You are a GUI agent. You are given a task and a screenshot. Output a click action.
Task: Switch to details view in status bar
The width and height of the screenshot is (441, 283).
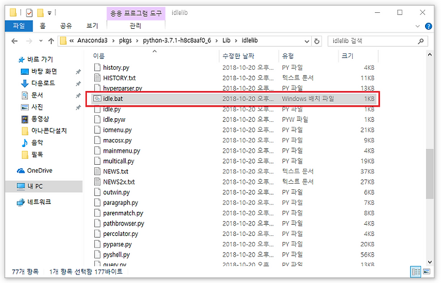(416, 272)
